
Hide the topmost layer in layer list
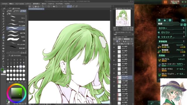click(114, 47)
